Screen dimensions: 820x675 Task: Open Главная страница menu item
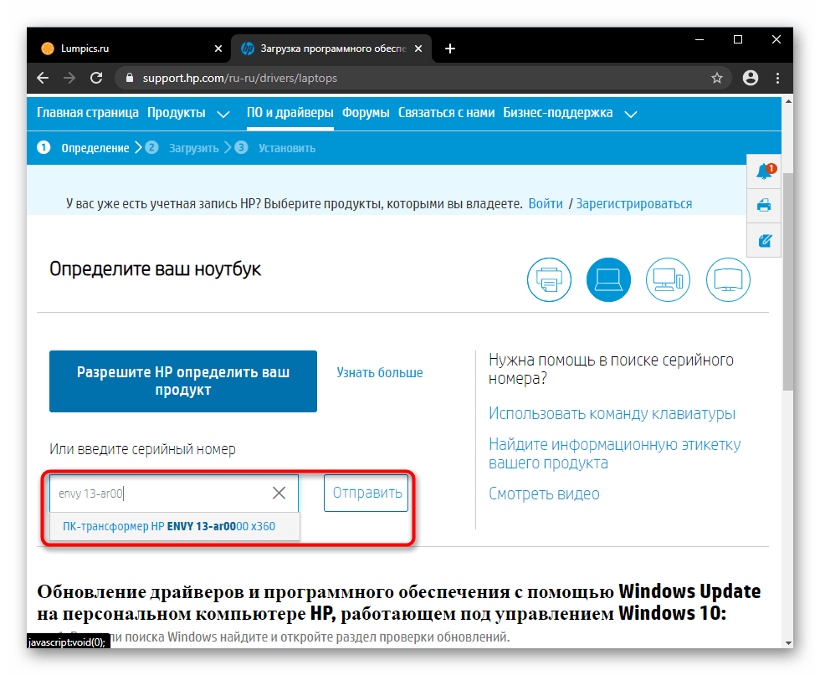pos(87,113)
